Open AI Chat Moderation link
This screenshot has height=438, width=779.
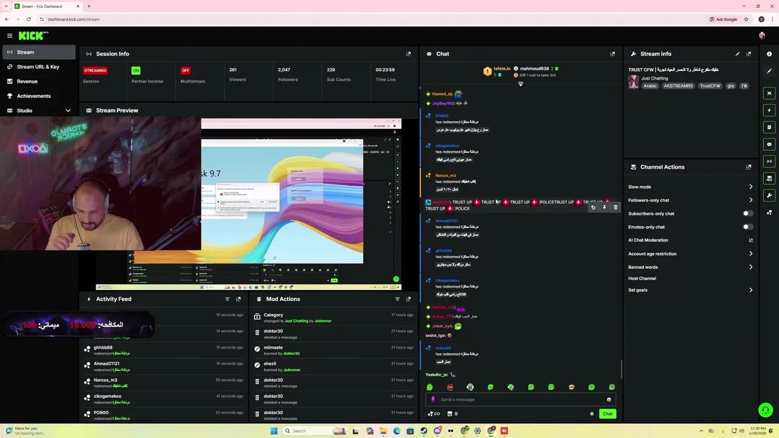click(x=691, y=240)
